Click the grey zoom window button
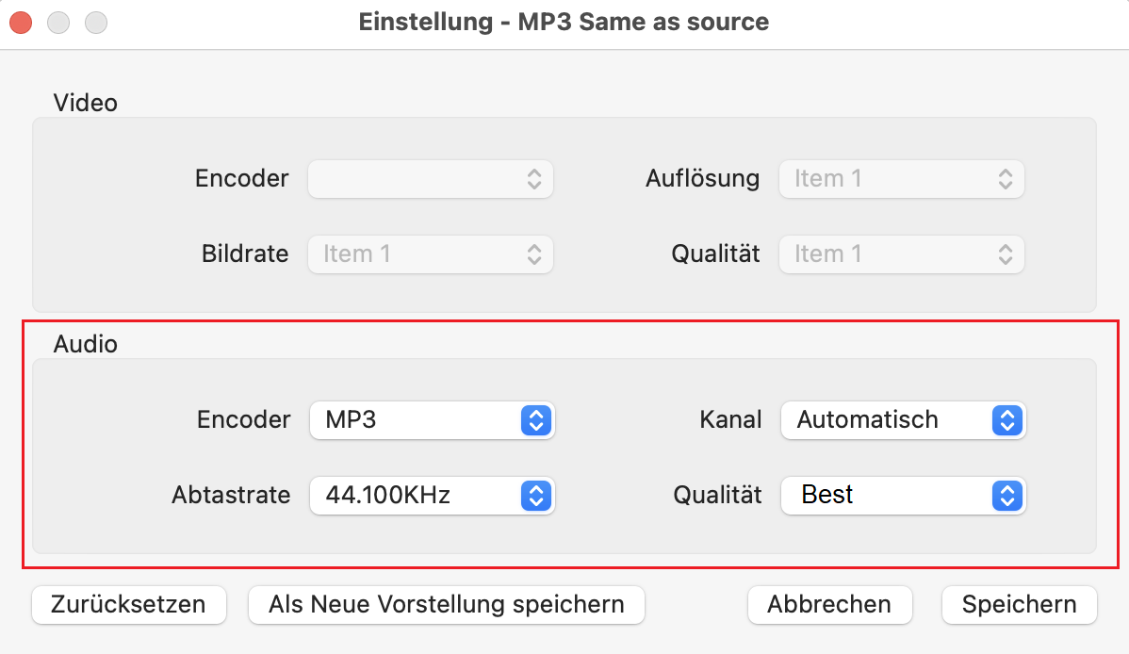The image size is (1129, 654). click(x=96, y=22)
